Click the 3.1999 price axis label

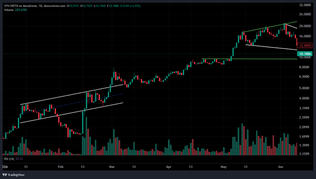pyautogui.click(x=304, y=108)
